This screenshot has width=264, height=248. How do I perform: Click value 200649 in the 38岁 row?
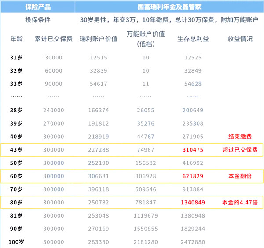(193, 110)
